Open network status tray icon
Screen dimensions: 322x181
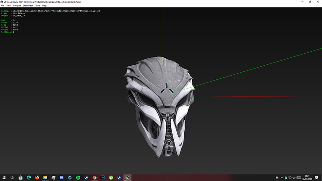pyautogui.click(x=290, y=178)
